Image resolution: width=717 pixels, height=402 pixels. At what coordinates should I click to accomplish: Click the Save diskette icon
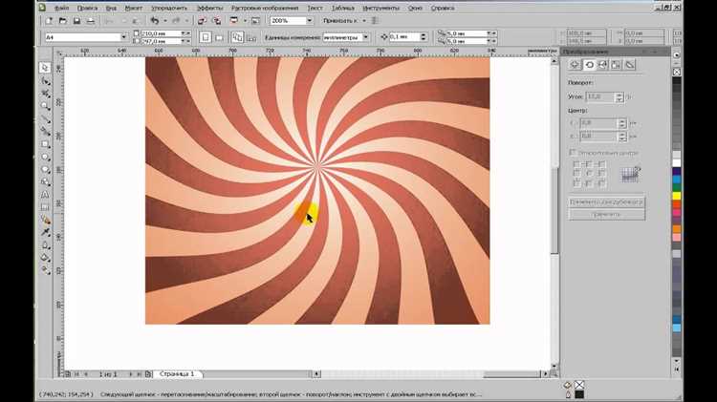(x=76, y=21)
